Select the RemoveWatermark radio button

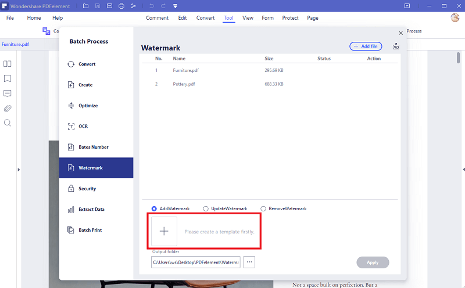point(263,208)
